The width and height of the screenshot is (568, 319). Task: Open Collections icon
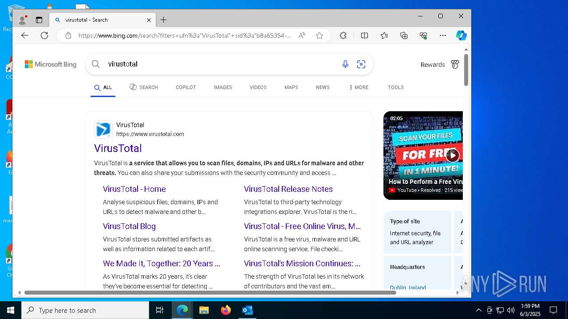point(404,35)
